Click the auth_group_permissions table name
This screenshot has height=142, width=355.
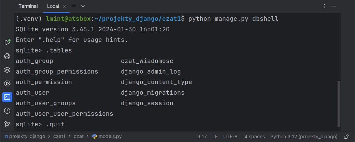point(57,72)
